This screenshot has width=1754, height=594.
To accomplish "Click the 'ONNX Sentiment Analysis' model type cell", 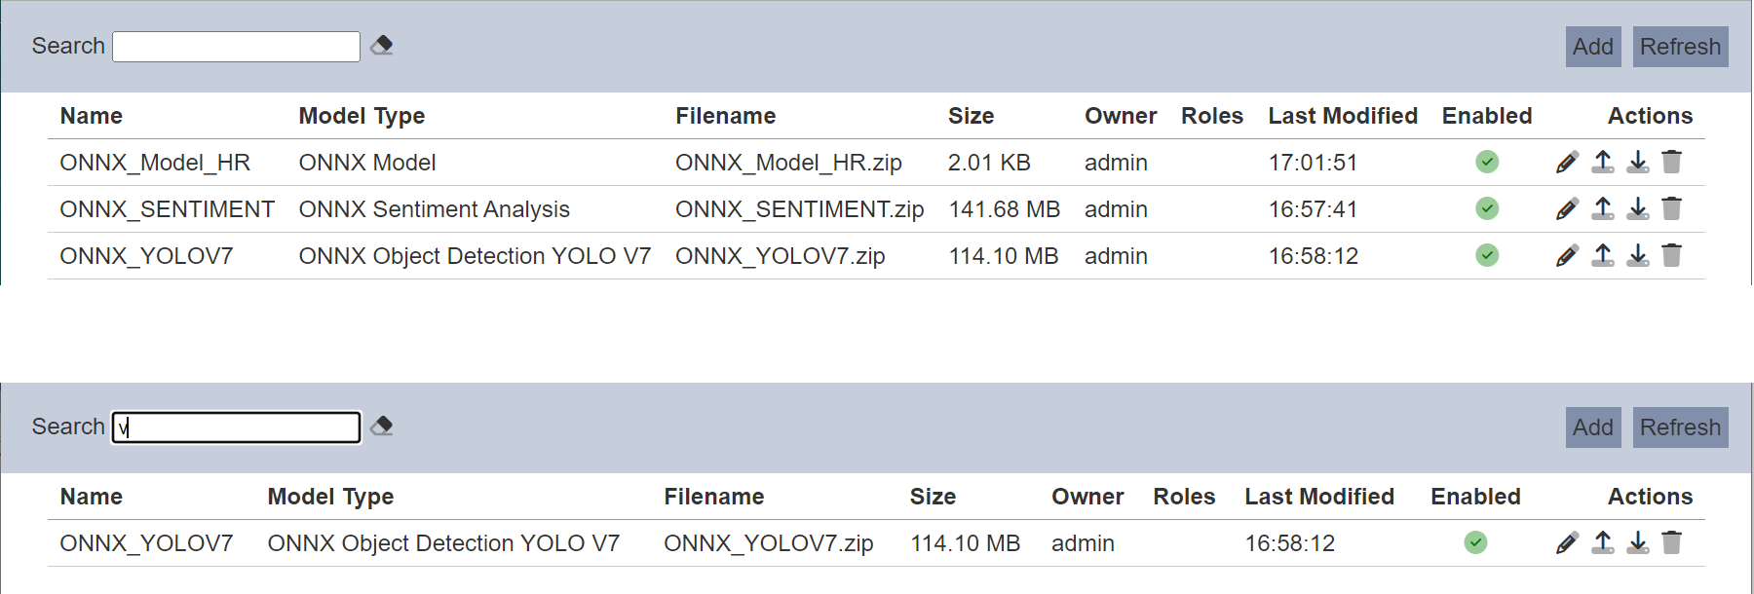I will (434, 209).
